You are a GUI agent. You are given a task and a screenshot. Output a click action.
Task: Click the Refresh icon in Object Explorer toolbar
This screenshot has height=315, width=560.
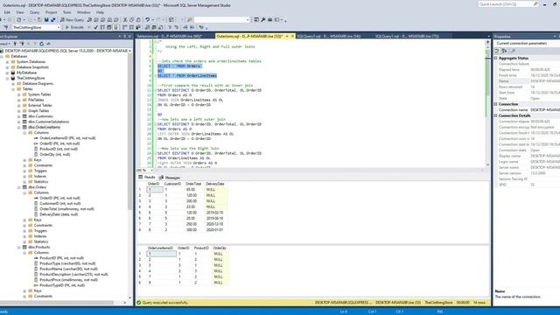(41, 44)
